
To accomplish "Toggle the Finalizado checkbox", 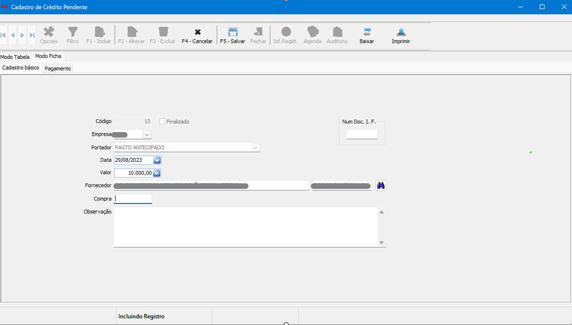I will coord(162,121).
